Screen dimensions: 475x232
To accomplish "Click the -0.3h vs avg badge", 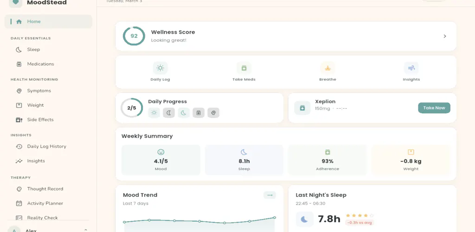I will [x=359, y=223].
